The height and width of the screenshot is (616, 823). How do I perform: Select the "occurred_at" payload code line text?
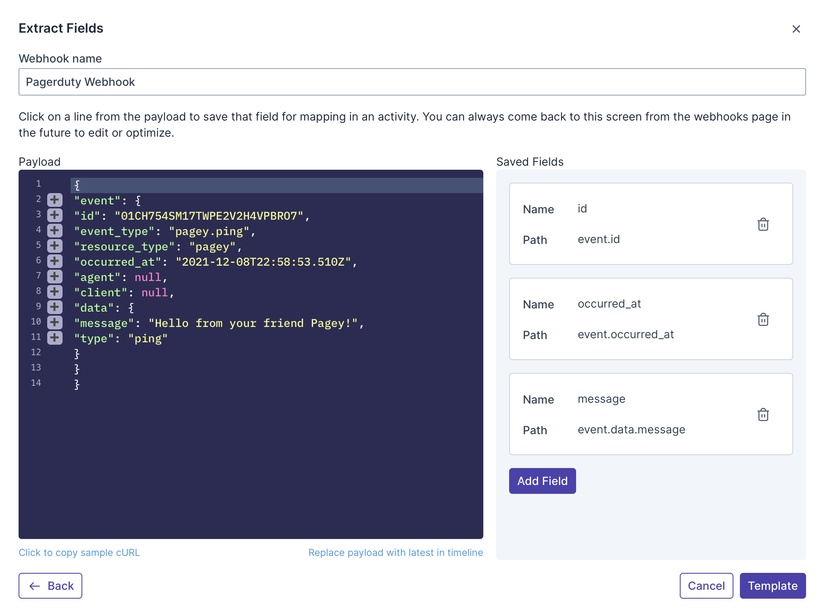point(215,262)
